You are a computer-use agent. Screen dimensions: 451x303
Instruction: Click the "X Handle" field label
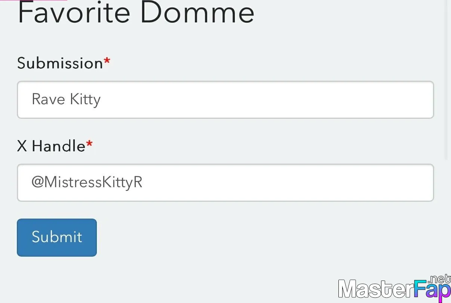51,146
